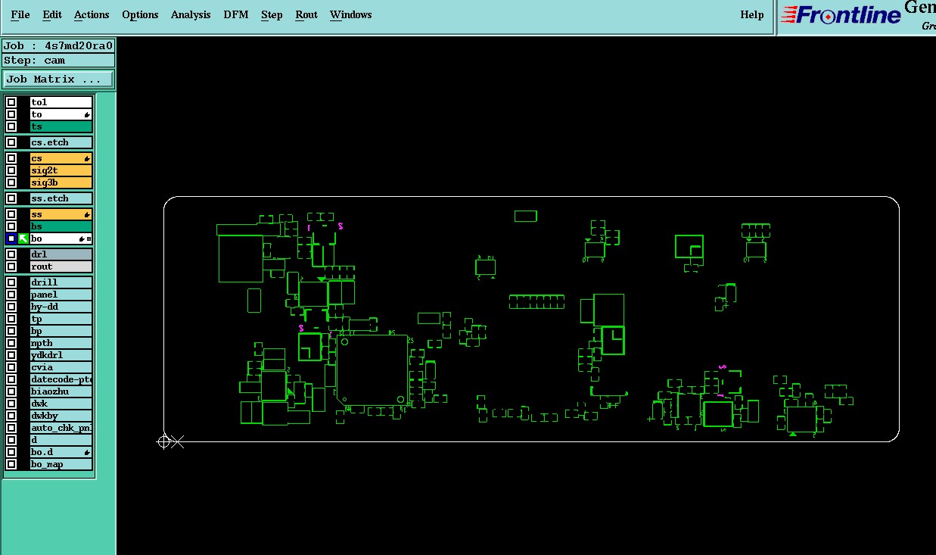Click the hand icon on layer ss

87,215
